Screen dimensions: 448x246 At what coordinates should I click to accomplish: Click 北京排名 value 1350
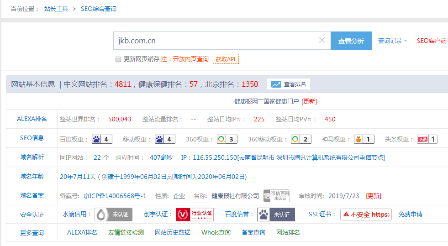[250, 84]
